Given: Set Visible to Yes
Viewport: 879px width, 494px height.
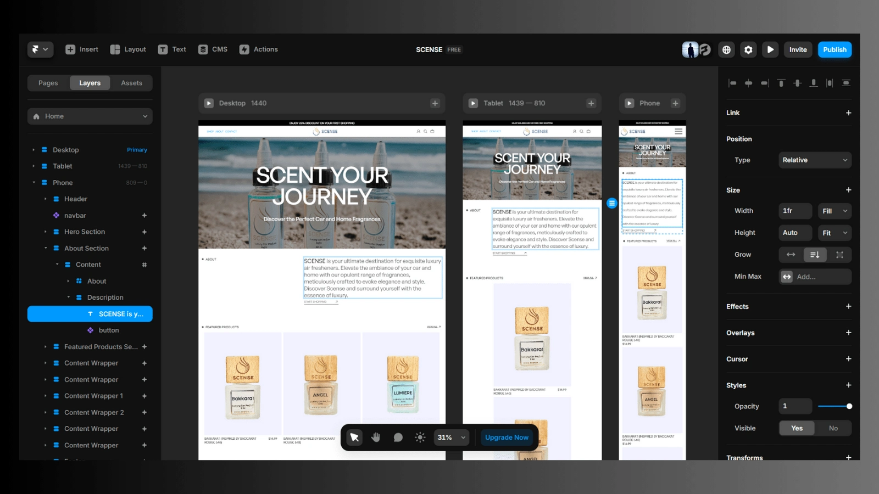Looking at the screenshot, I should [797, 428].
